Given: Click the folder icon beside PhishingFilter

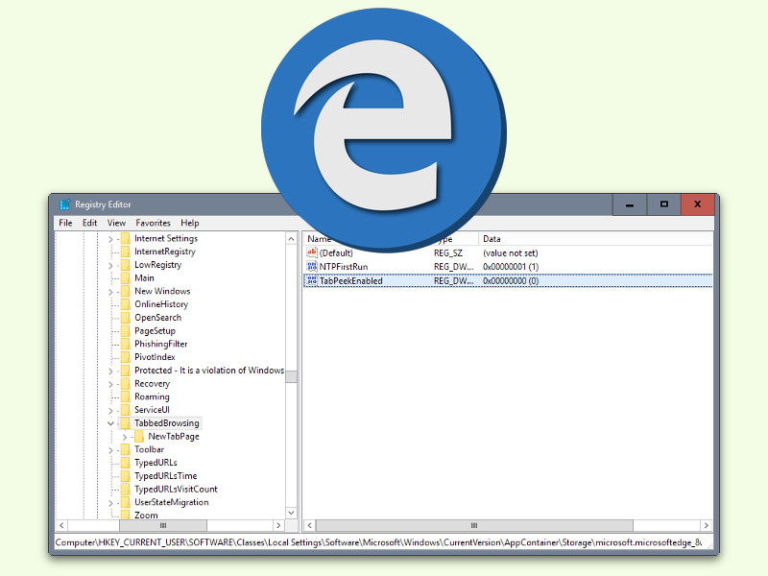Looking at the screenshot, I should click(126, 345).
